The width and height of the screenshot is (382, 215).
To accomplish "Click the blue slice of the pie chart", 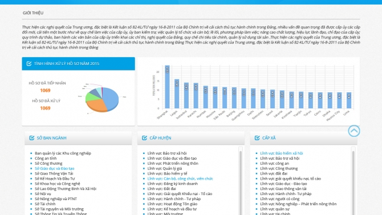I will [x=111, y=98].
